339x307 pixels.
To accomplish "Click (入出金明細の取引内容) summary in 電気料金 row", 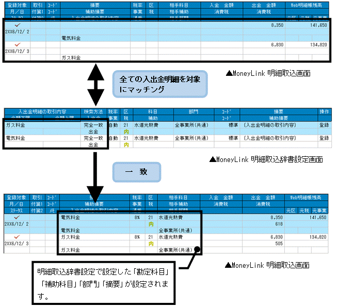I will click(270, 138).
